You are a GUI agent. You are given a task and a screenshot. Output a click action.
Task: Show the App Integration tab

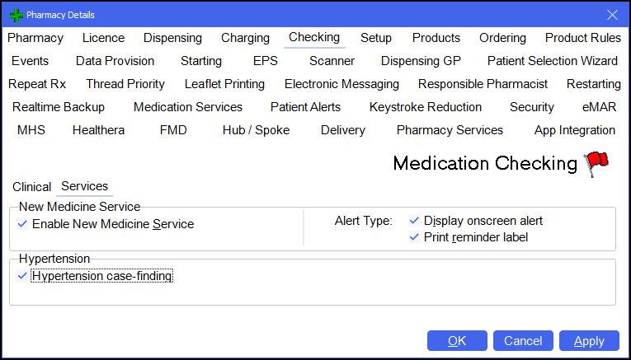click(574, 130)
